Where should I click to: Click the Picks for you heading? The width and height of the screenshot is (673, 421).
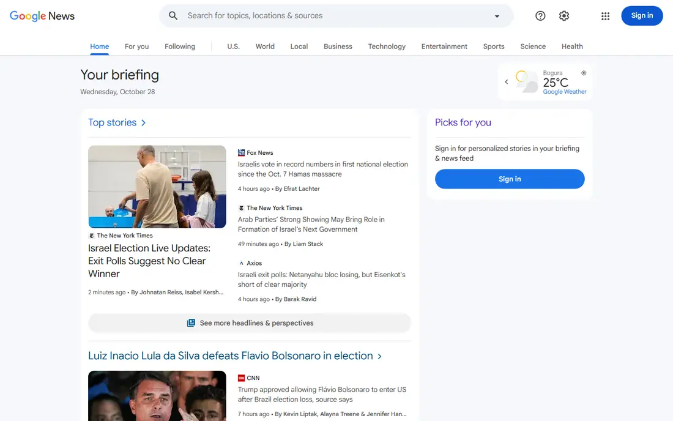(463, 123)
